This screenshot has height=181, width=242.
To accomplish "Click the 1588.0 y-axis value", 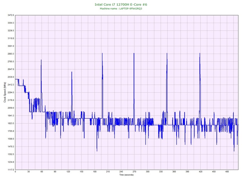I will [x=11, y=139].
